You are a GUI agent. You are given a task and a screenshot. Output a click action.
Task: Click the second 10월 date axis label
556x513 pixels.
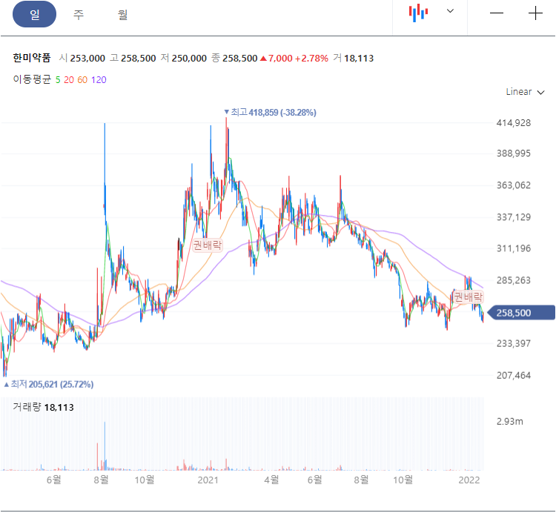[x=403, y=480]
